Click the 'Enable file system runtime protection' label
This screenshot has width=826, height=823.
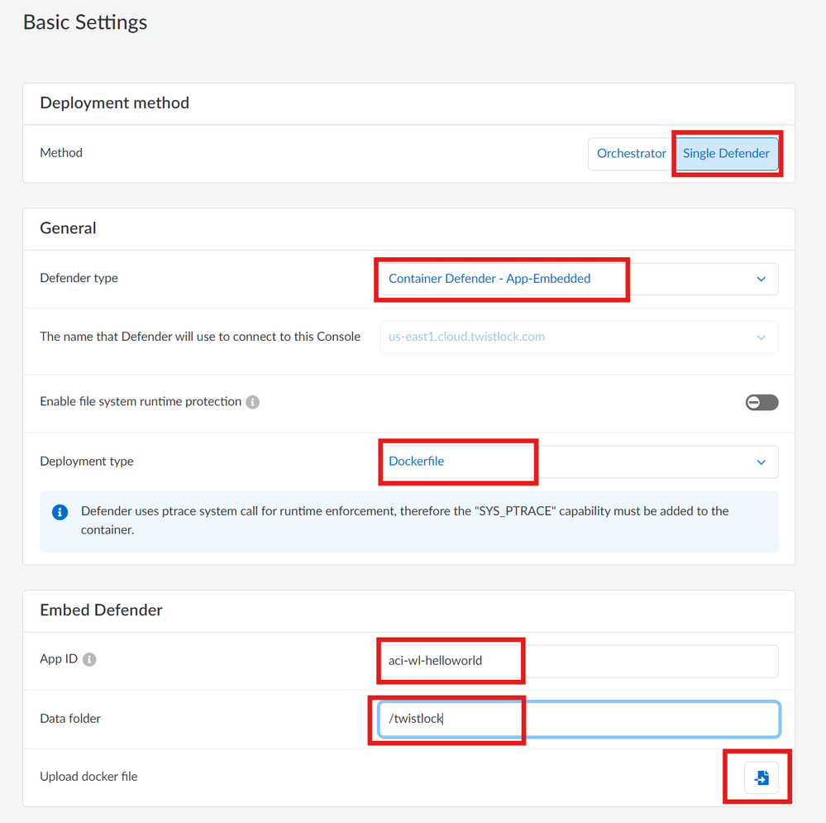click(x=141, y=402)
